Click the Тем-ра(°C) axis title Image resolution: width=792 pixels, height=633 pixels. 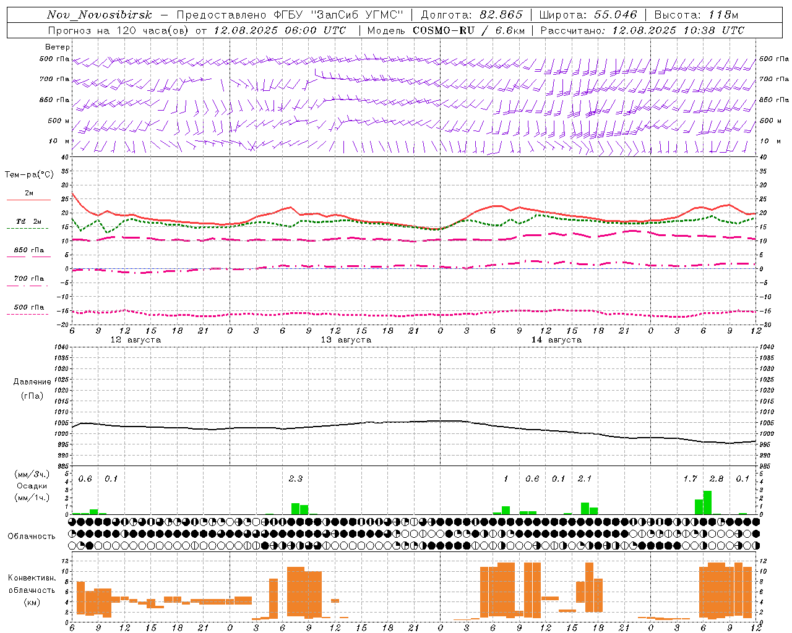(29, 175)
